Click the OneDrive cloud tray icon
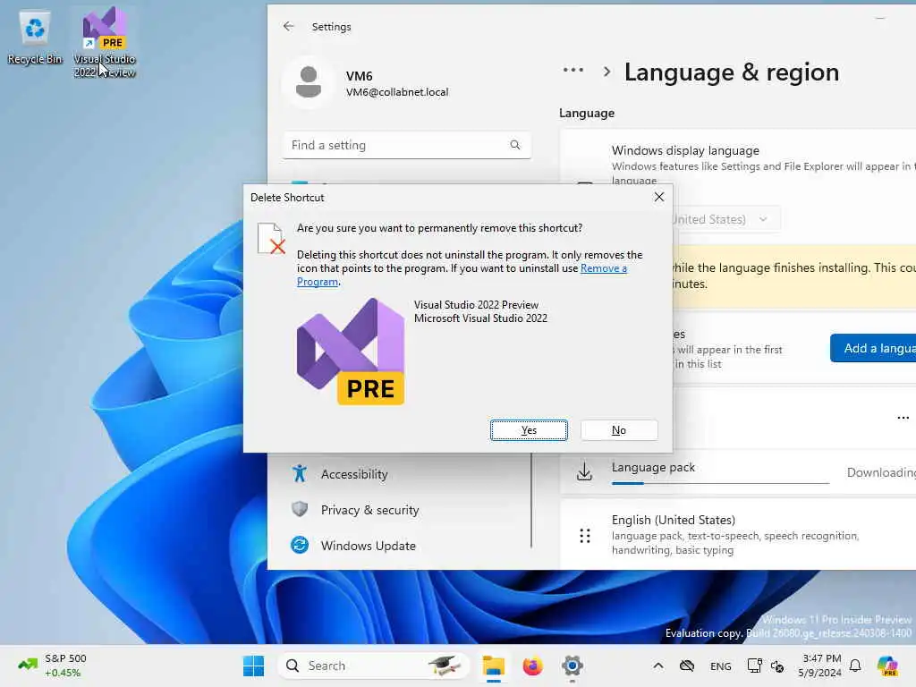Viewport: 916px width, 687px height. 687,666
